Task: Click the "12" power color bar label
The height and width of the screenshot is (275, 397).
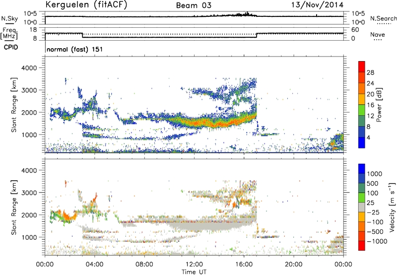Action: coord(370,116)
